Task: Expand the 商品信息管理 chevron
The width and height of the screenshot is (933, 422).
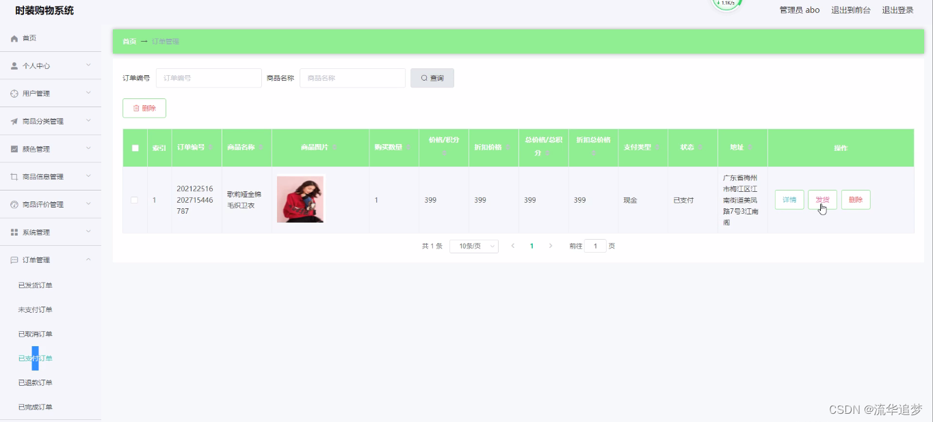Action: click(x=88, y=177)
